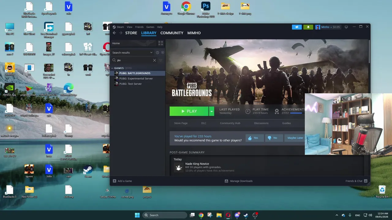Open the green notifications bell
This screenshot has width=392, height=220.
coord(308,27)
